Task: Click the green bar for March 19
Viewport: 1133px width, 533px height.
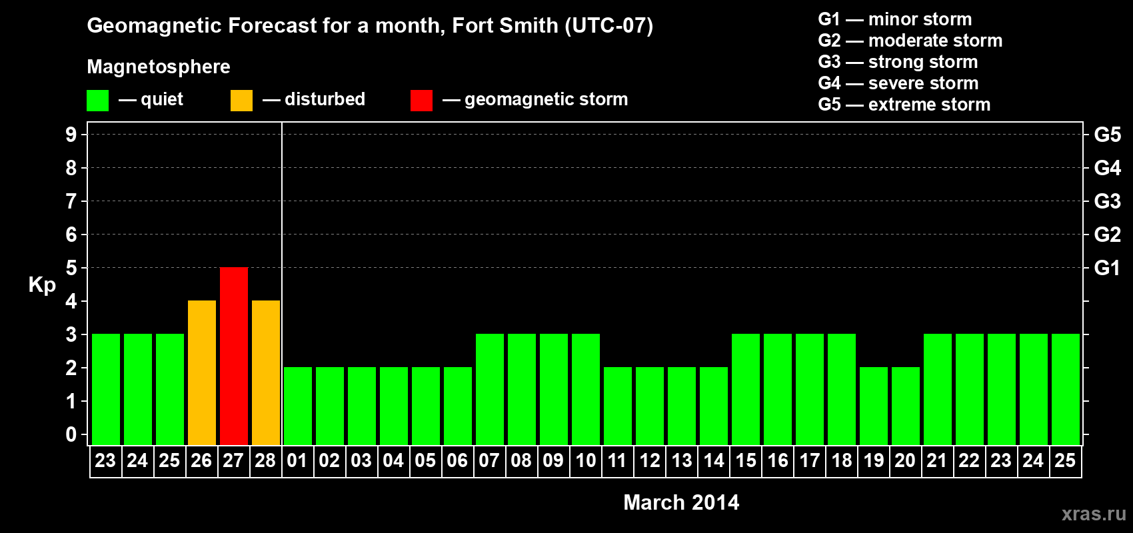Action: (874, 406)
